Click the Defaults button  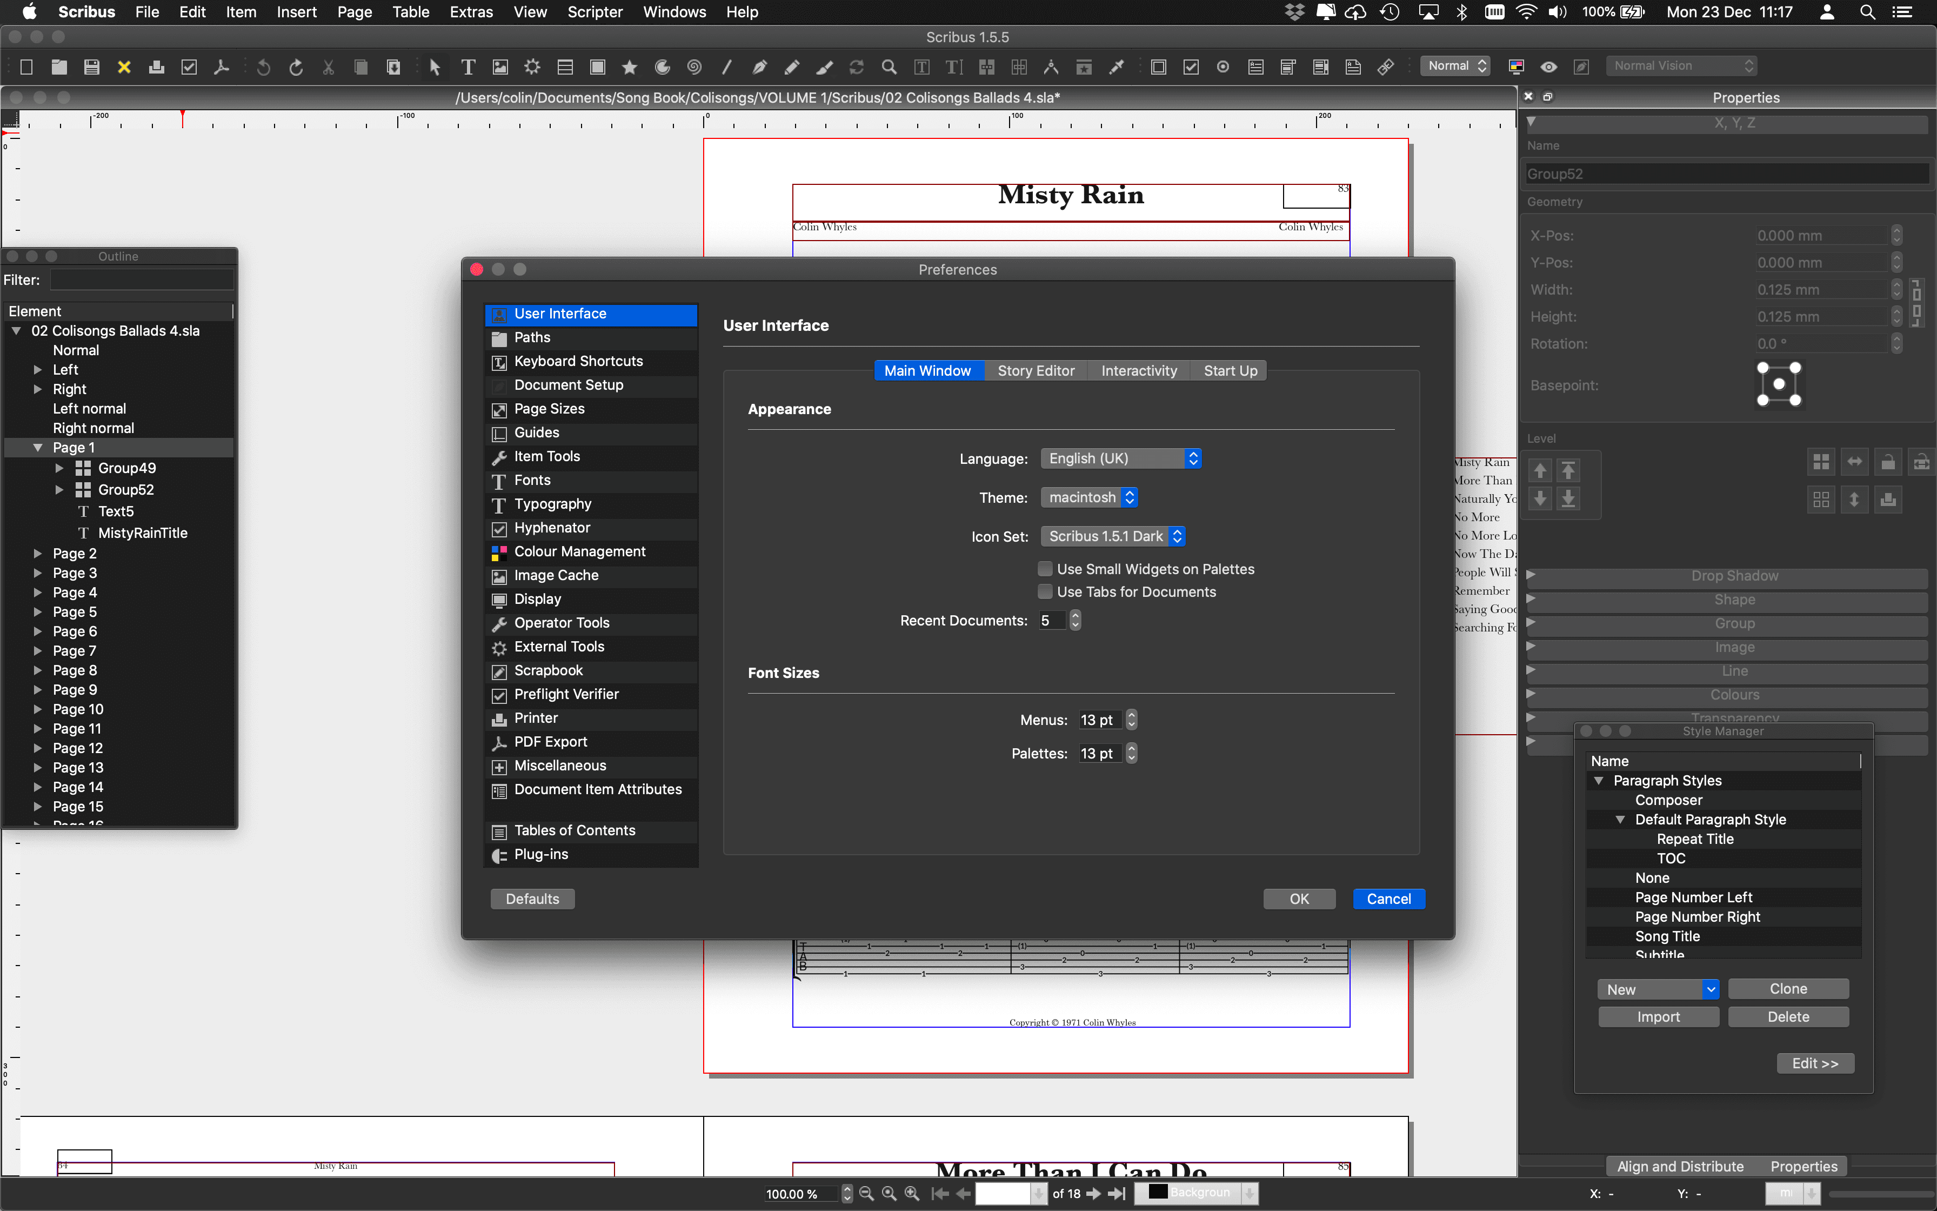tap(532, 899)
